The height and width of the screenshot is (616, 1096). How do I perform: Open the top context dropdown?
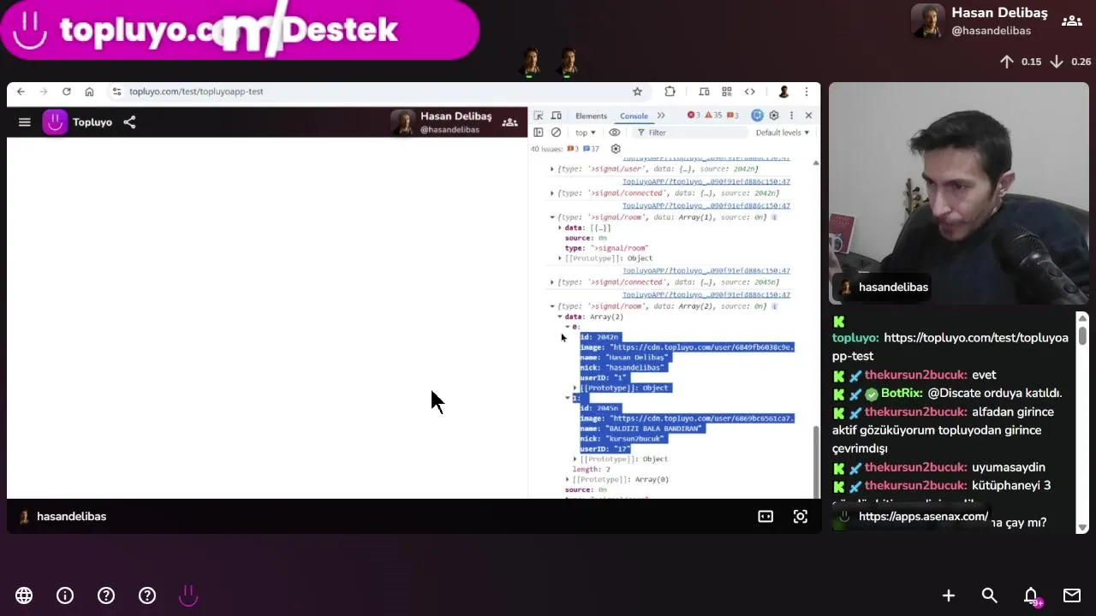click(x=586, y=133)
